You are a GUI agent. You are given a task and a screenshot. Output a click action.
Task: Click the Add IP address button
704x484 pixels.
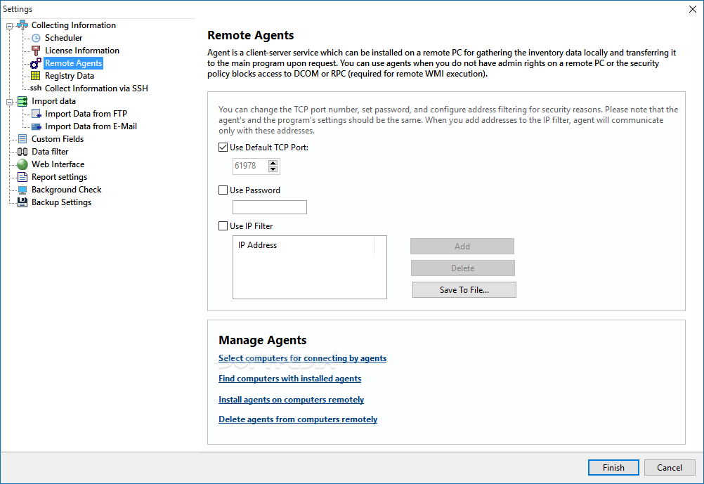click(x=462, y=247)
